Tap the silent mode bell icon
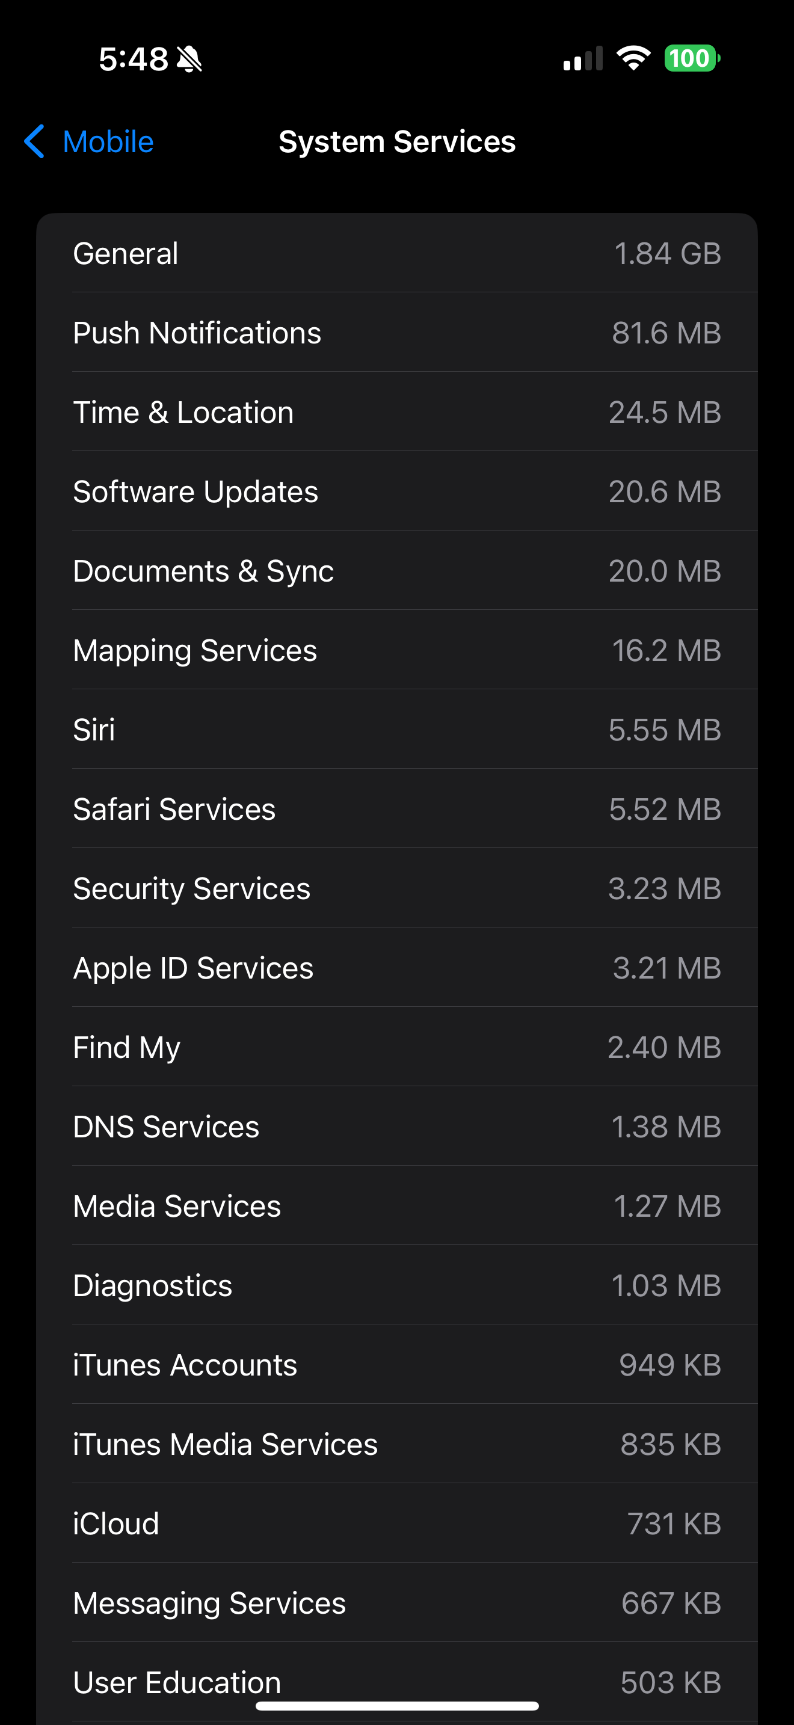 click(x=189, y=59)
